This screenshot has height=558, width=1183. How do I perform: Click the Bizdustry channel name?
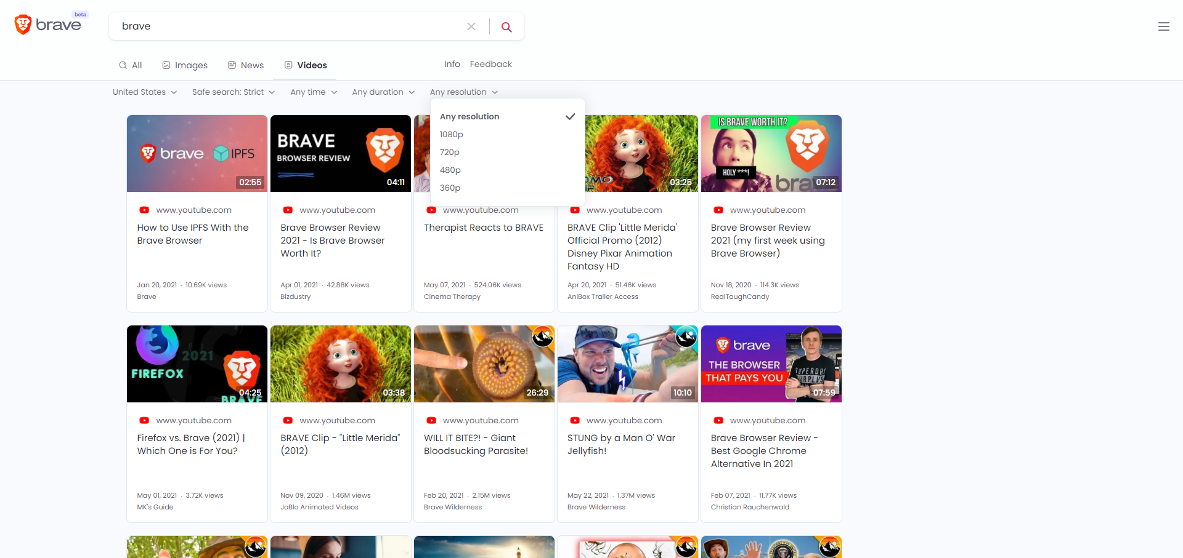(x=296, y=297)
